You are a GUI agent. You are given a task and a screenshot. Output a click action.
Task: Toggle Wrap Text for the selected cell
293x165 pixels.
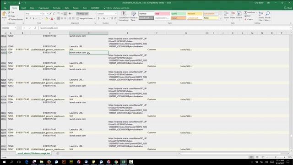click(82, 14)
